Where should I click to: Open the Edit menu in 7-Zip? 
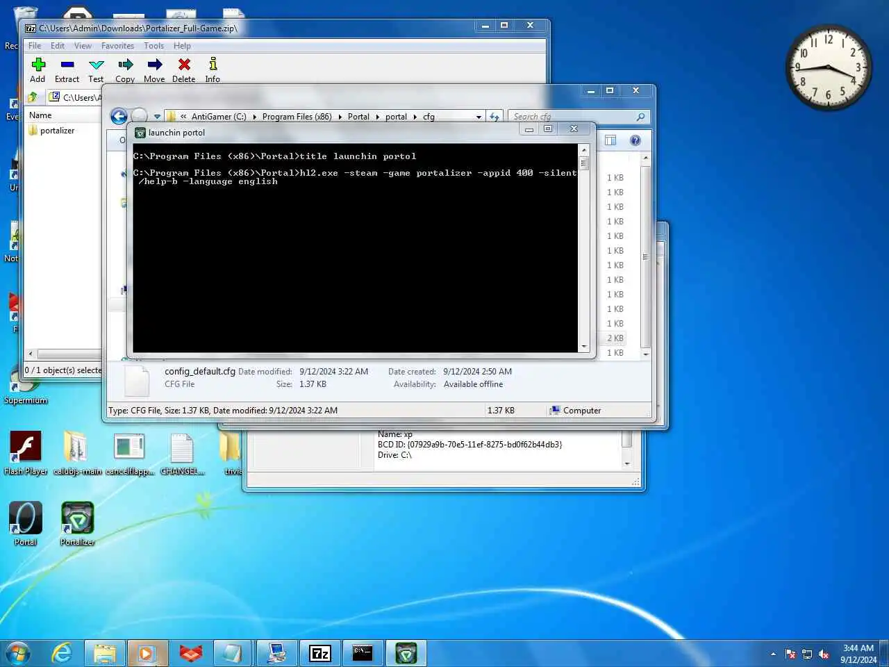(58, 46)
